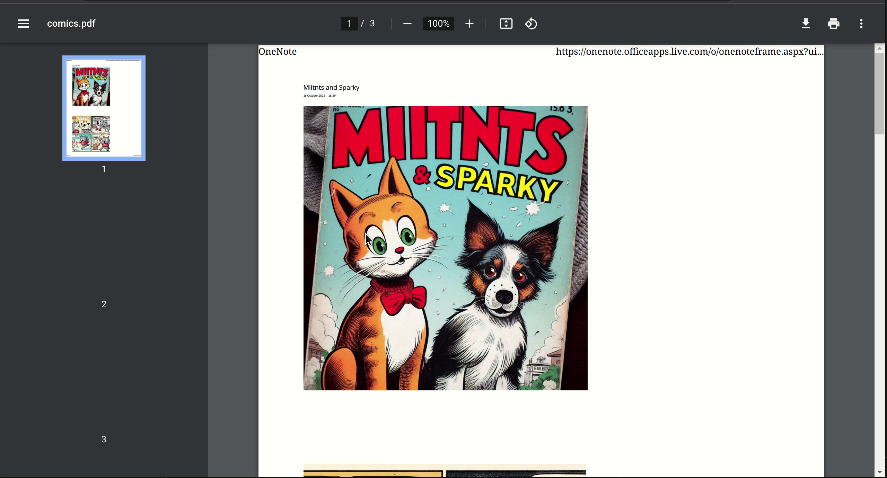Viewport: 887px width, 478px height.
Task: Select page 2 in thumbnail sidebar
Action: [104, 304]
